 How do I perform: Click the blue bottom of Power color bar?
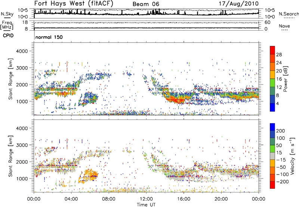272,107
